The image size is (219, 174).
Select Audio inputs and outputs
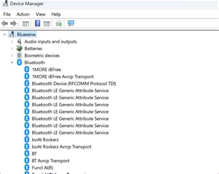tap(50, 42)
